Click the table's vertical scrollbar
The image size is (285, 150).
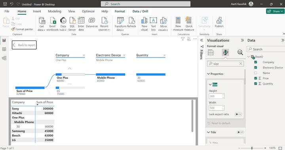(x=192, y=116)
